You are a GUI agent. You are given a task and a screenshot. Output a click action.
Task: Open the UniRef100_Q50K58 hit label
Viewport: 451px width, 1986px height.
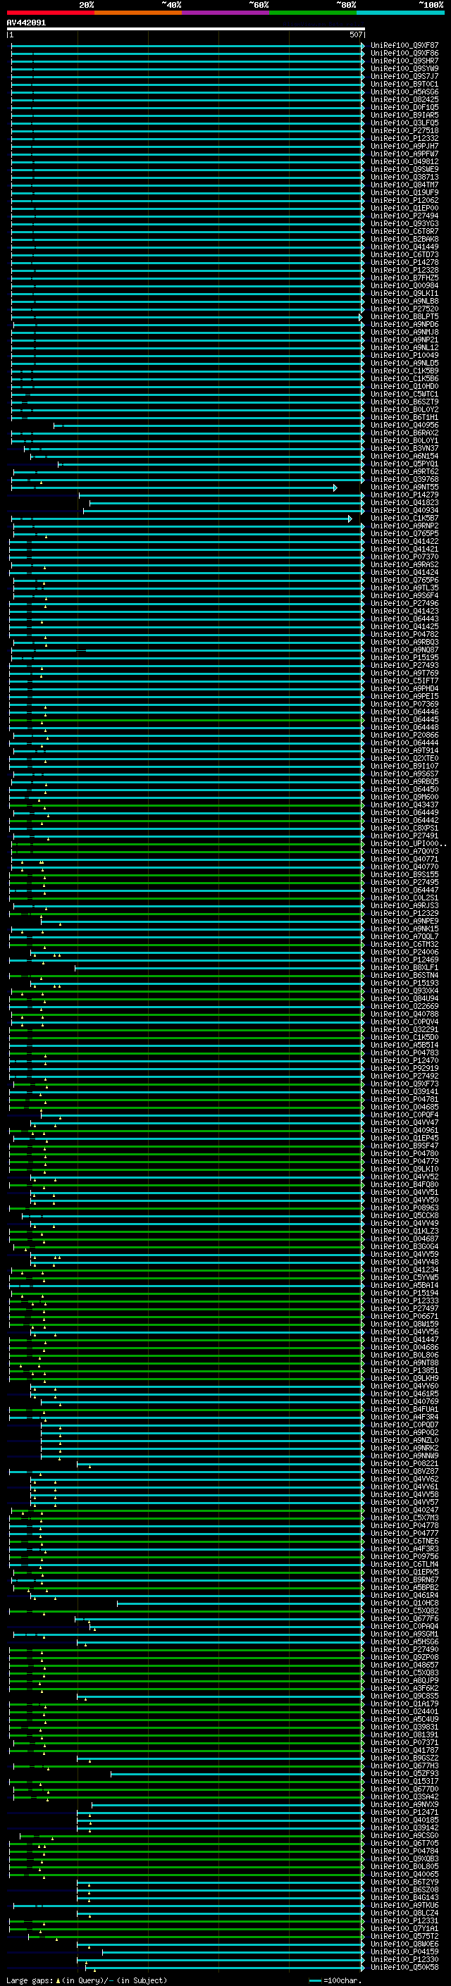[404, 1968]
